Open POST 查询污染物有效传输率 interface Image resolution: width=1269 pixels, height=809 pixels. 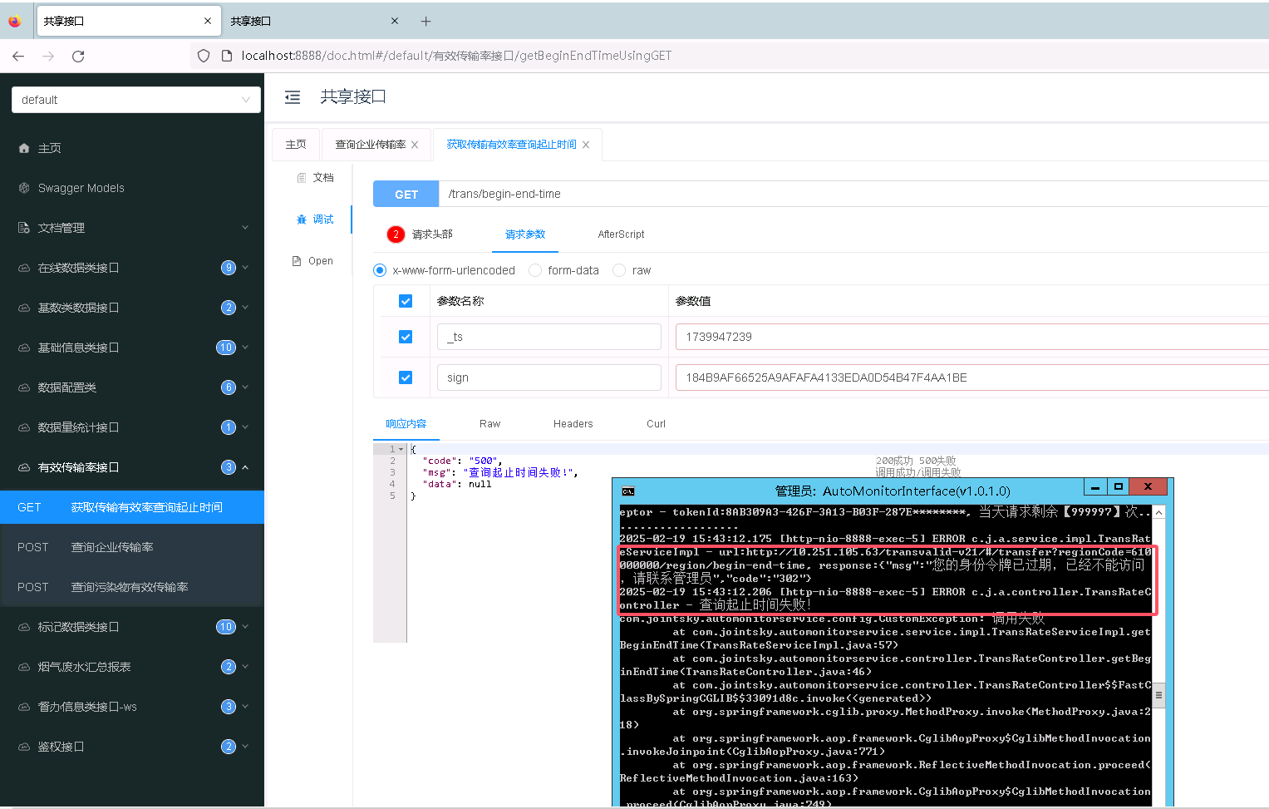click(x=132, y=587)
